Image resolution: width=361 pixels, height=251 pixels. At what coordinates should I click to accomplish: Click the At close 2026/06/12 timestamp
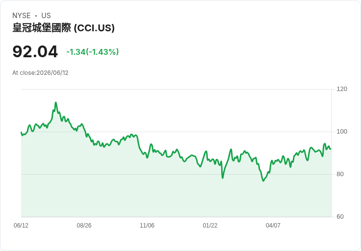click(40, 73)
